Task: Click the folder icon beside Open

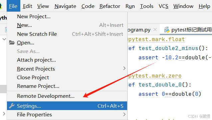Action: pos(12,42)
